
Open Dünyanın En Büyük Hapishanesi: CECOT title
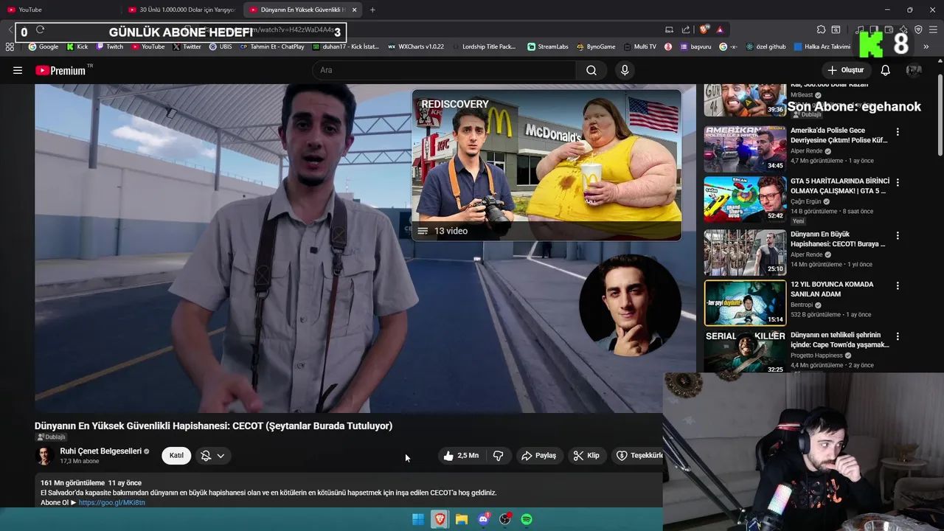(839, 239)
